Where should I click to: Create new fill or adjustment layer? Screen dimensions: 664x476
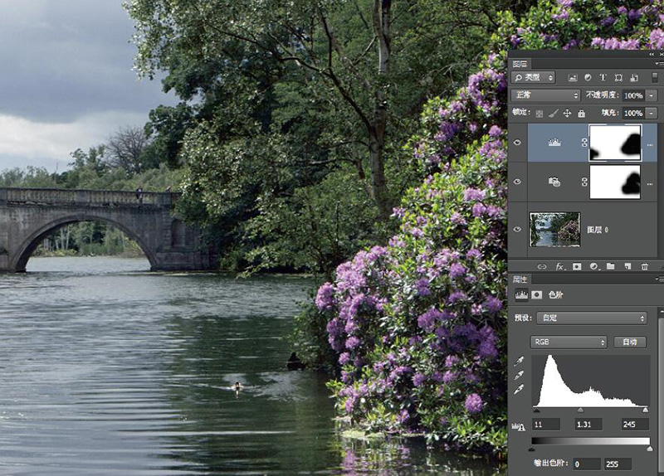coord(593,266)
